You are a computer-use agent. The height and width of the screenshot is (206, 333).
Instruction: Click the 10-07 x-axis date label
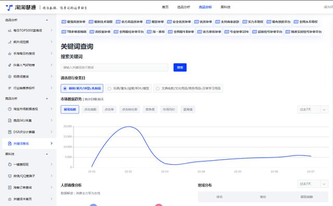[311, 171]
